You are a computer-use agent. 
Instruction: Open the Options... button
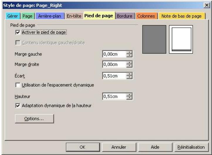34,119
